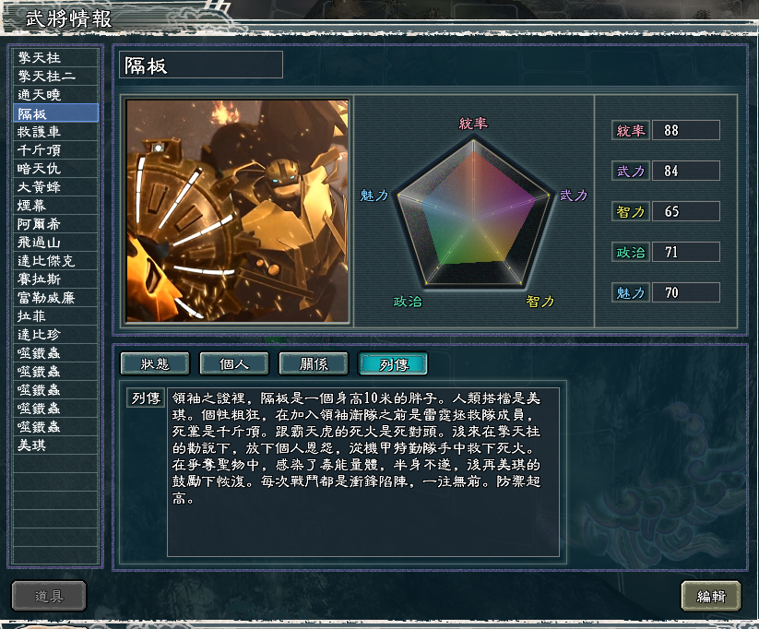759x629 pixels.
Task: Click the pentagon ability radar chart
Action: tap(473, 213)
